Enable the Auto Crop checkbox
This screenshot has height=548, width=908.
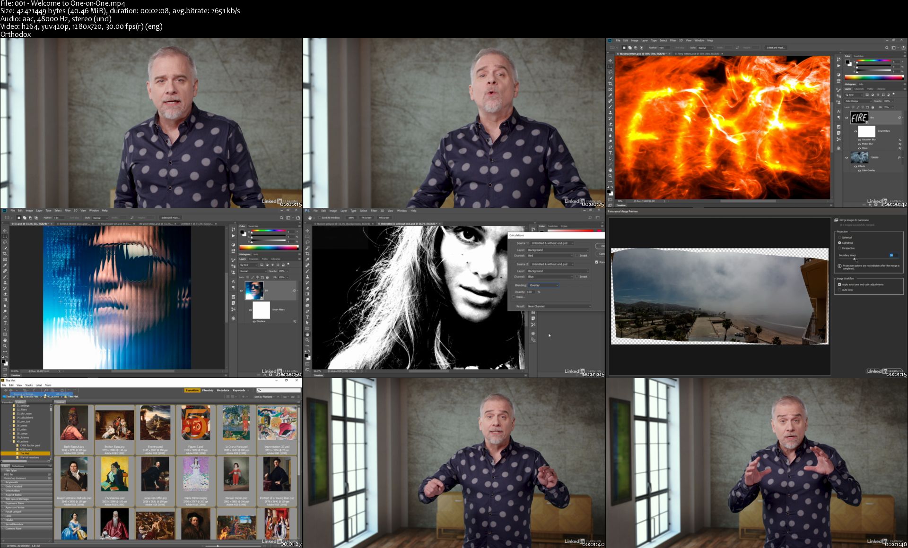(839, 290)
